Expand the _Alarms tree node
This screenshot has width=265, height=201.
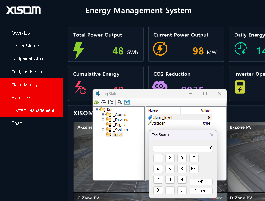[103, 114]
